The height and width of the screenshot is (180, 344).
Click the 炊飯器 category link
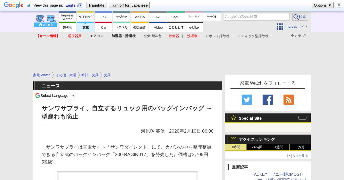pos(174,36)
